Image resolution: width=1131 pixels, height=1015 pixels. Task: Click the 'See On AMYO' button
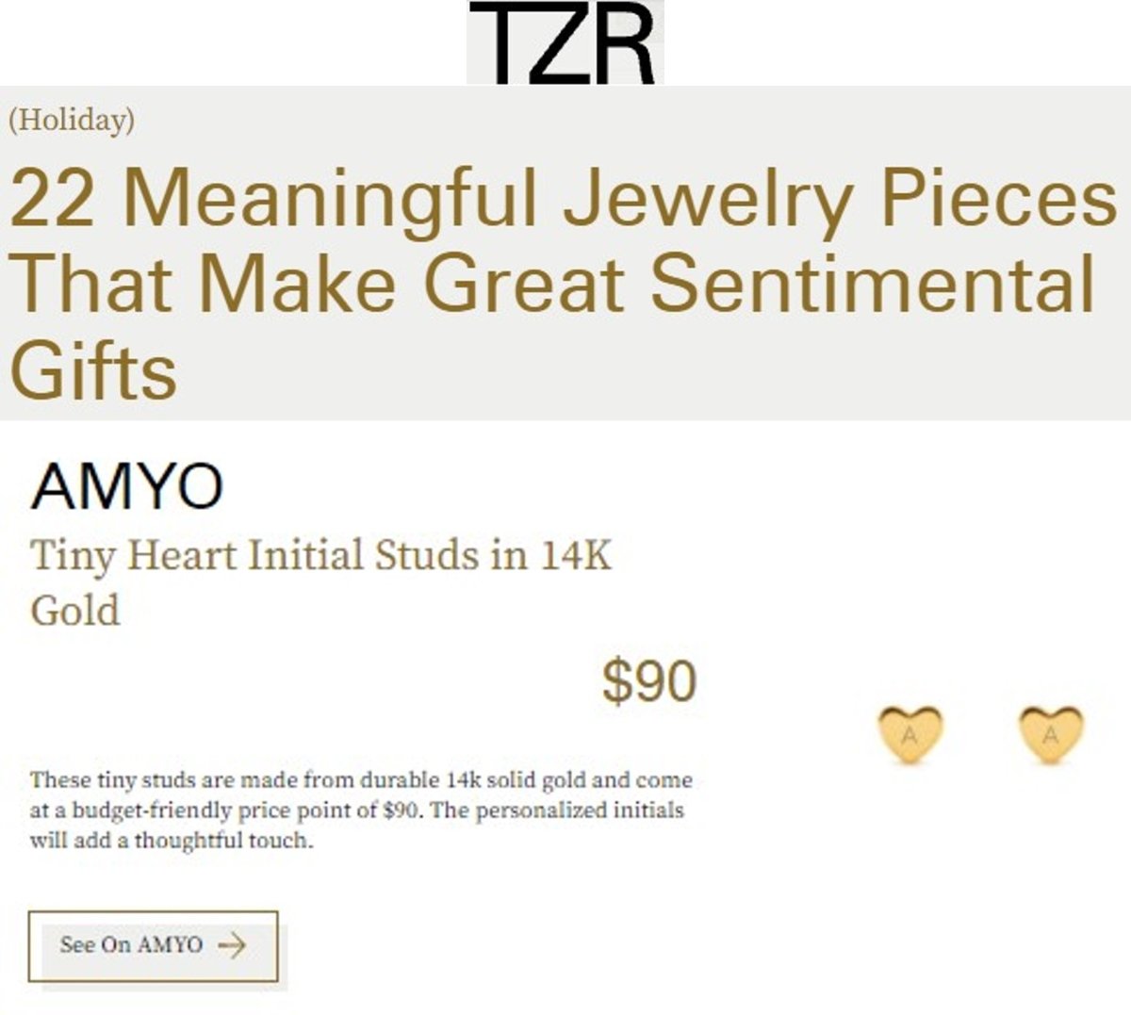coord(154,943)
